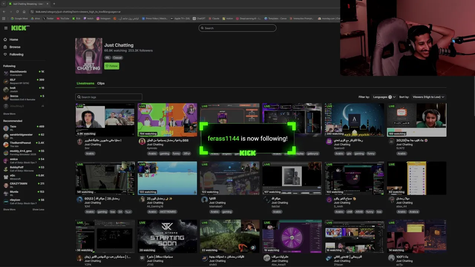
Task: Open stream thumbnail with 260 watching
Action: [x=354, y=120]
